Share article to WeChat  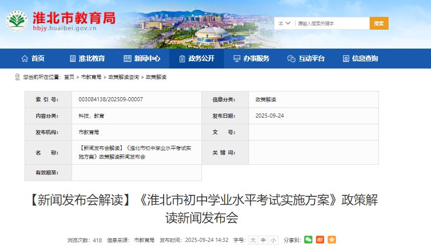point(308,240)
